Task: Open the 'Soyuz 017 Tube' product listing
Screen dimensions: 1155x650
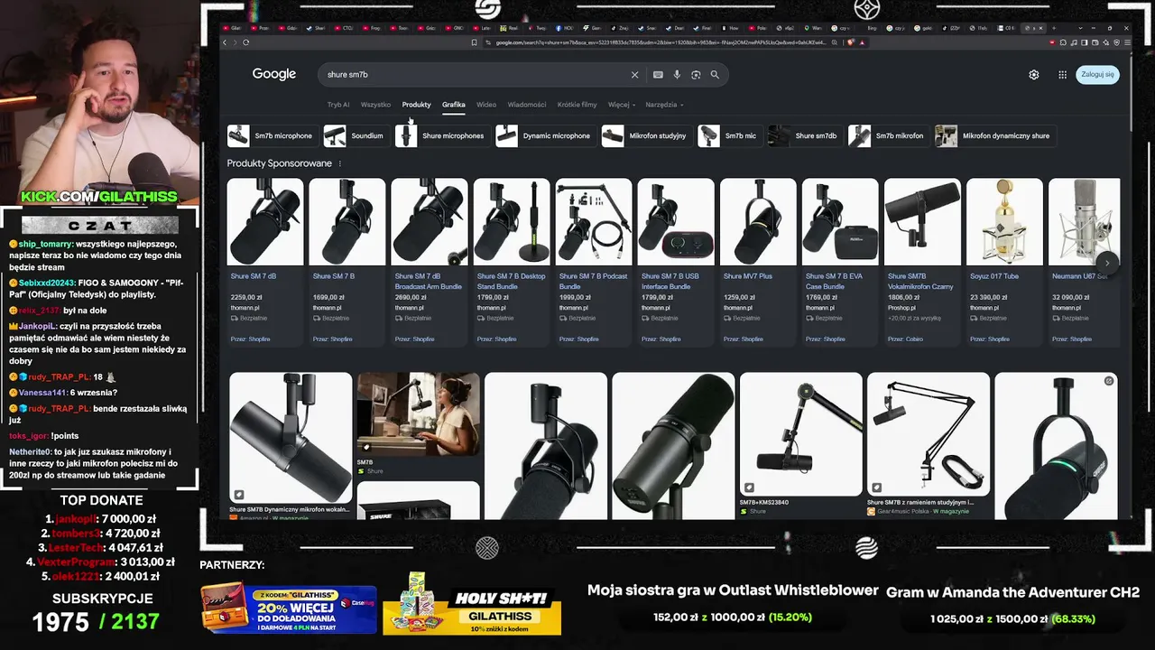Action: pos(1004,263)
